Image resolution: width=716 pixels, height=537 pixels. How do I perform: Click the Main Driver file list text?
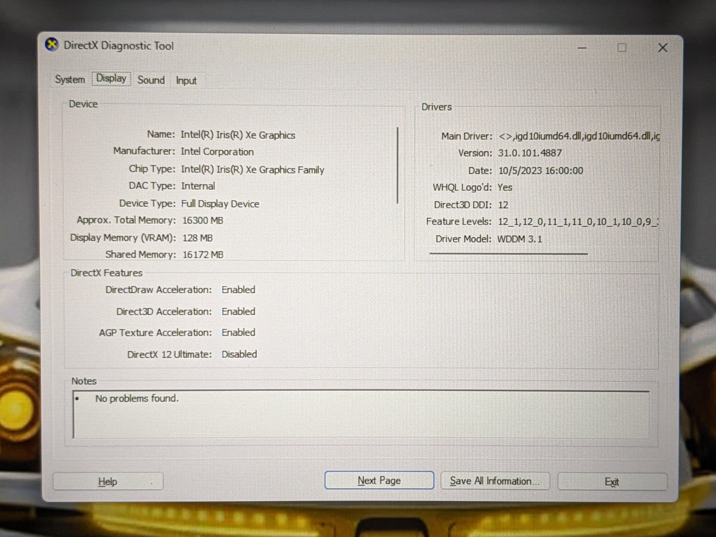tap(579, 136)
